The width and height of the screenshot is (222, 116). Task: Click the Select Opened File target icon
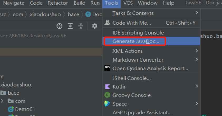tap(60, 26)
